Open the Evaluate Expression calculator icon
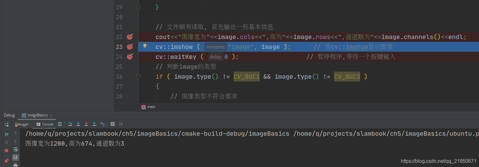 coord(113,124)
